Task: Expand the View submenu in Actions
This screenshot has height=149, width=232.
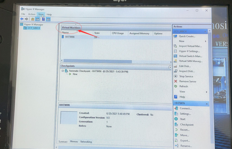Action: [x=182, y=92]
